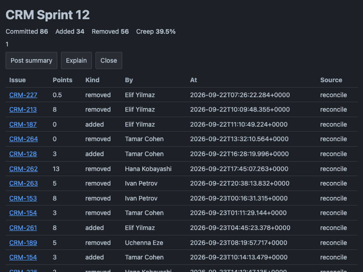This screenshot has height=272, width=363.
Task: Click the Committed 86 stat
Action: coord(27,31)
